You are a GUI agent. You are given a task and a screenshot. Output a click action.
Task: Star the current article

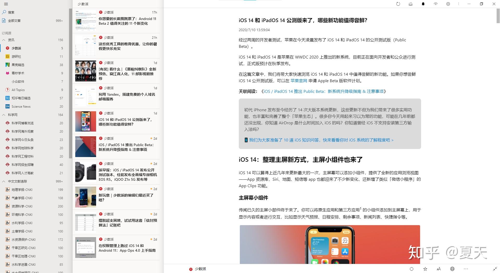(425, 269)
